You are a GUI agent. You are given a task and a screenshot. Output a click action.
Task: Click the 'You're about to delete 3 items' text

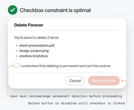tap(37, 38)
